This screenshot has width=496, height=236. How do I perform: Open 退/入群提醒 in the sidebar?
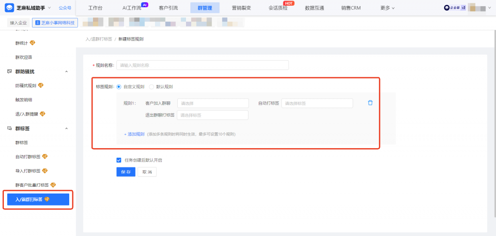coord(27,114)
